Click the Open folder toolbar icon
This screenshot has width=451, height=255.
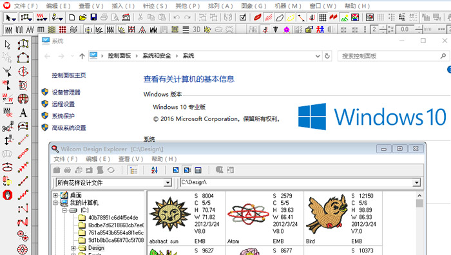(x=83, y=17)
